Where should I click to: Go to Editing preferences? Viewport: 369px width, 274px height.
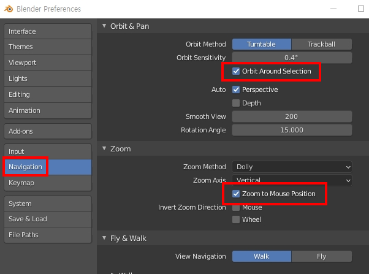(x=48, y=94)
